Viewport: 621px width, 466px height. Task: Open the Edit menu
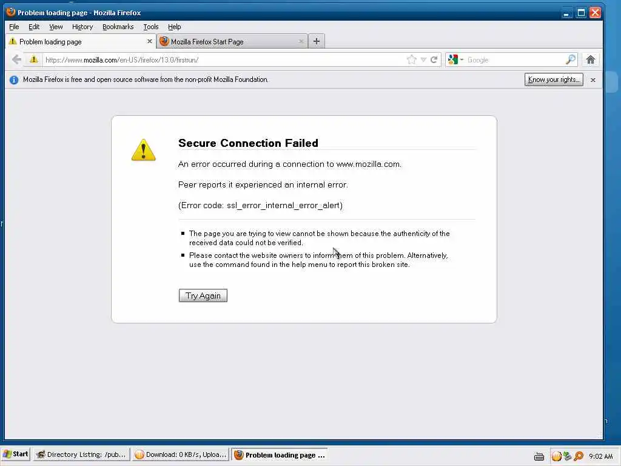pyautogui.click(x=34, y=27)
